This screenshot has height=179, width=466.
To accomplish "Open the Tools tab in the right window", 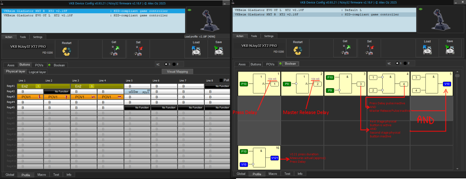I will click(x=254, y=36).
